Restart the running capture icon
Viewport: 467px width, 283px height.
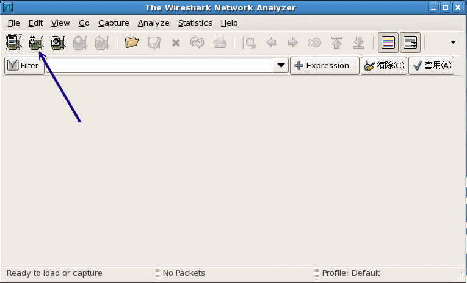tap(102, 43)
